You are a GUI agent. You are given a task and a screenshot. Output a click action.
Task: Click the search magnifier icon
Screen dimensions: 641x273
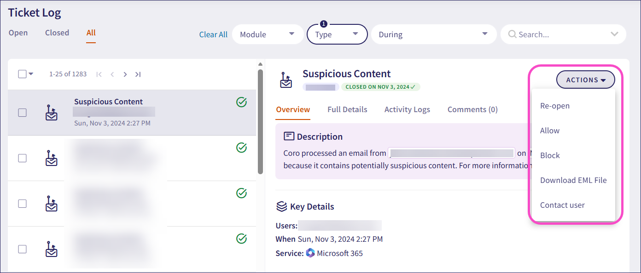[512, 34]
